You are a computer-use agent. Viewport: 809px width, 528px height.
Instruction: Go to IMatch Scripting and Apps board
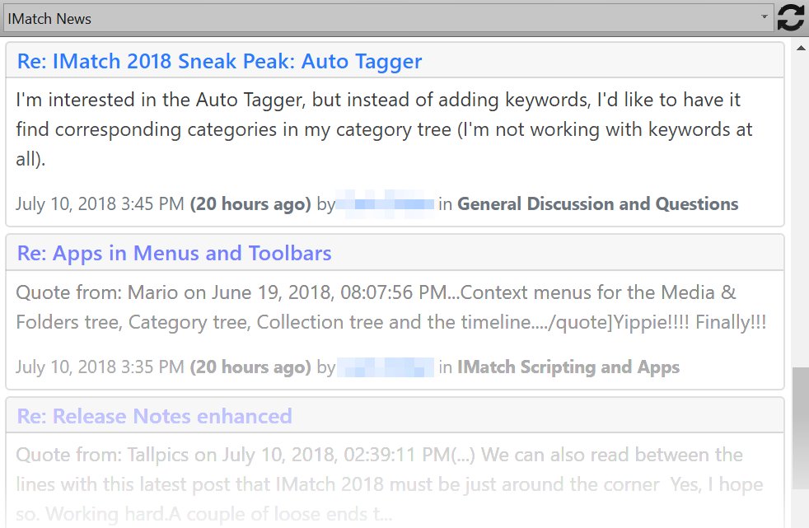[x=568, y=367]
